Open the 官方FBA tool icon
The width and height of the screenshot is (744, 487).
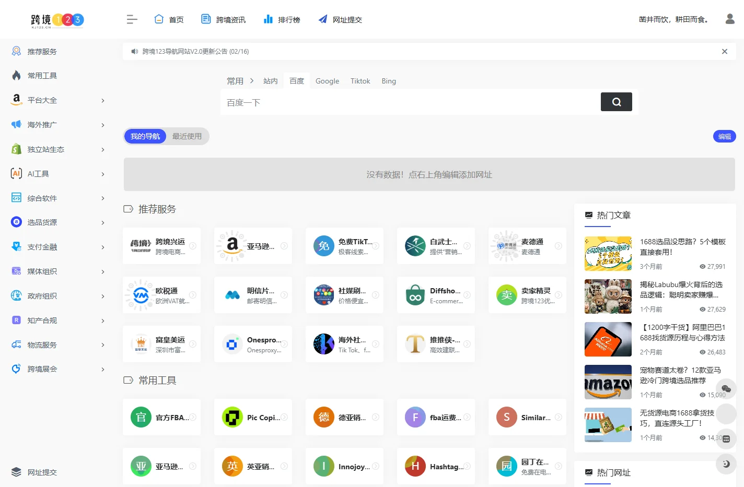(141, 417)
